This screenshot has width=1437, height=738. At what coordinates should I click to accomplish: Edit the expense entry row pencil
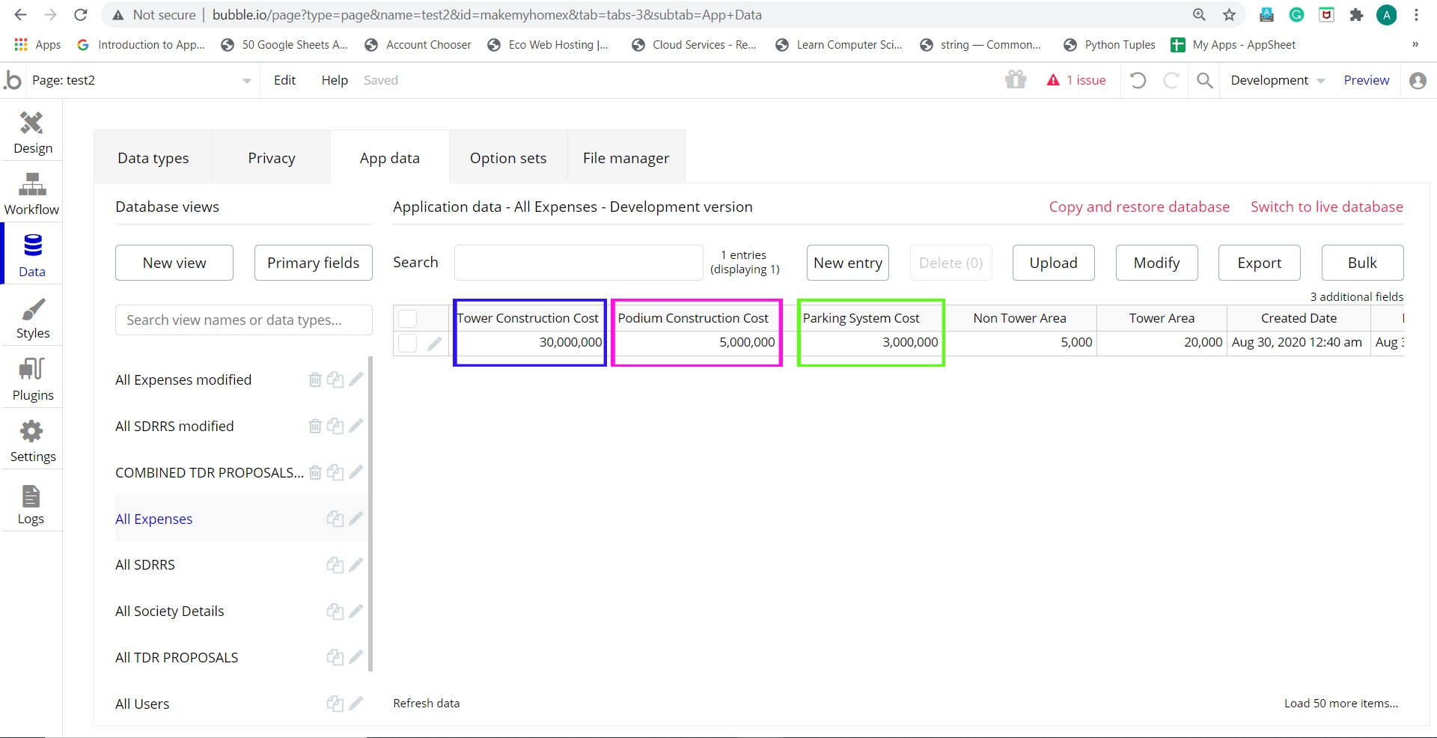click(434, 344)
